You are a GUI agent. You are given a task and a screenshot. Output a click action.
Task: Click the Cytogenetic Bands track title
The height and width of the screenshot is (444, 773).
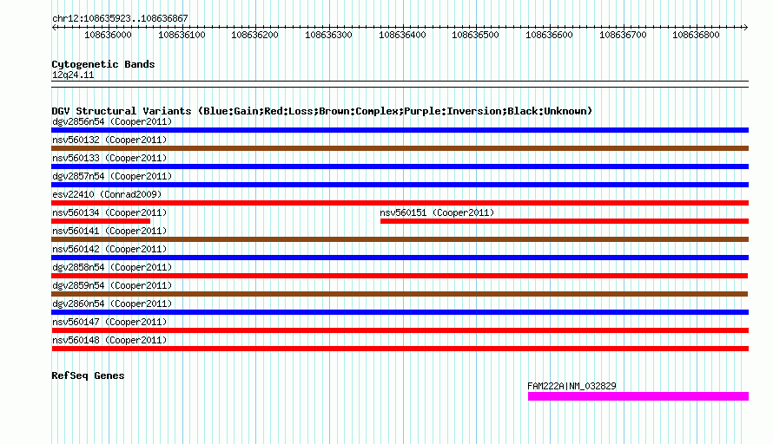tap(103, 64)
